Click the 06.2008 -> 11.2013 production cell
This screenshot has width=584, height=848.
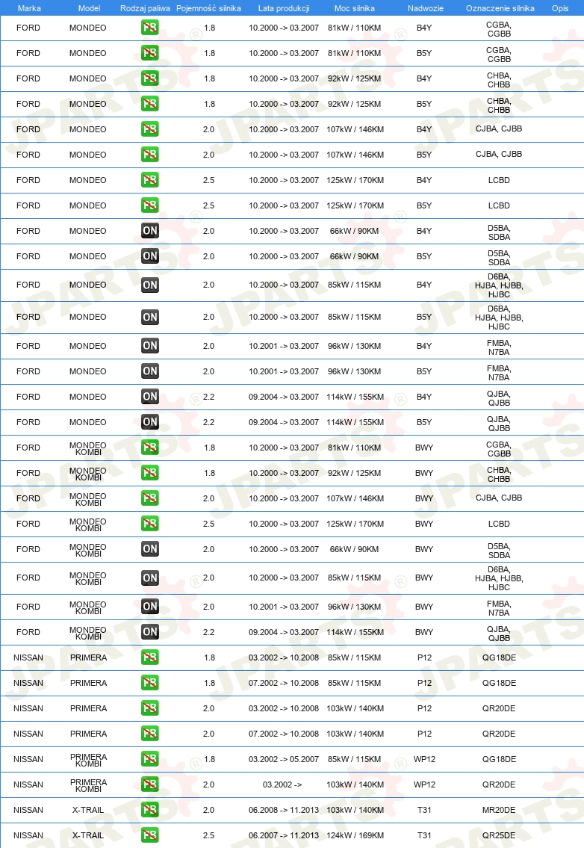284,810
